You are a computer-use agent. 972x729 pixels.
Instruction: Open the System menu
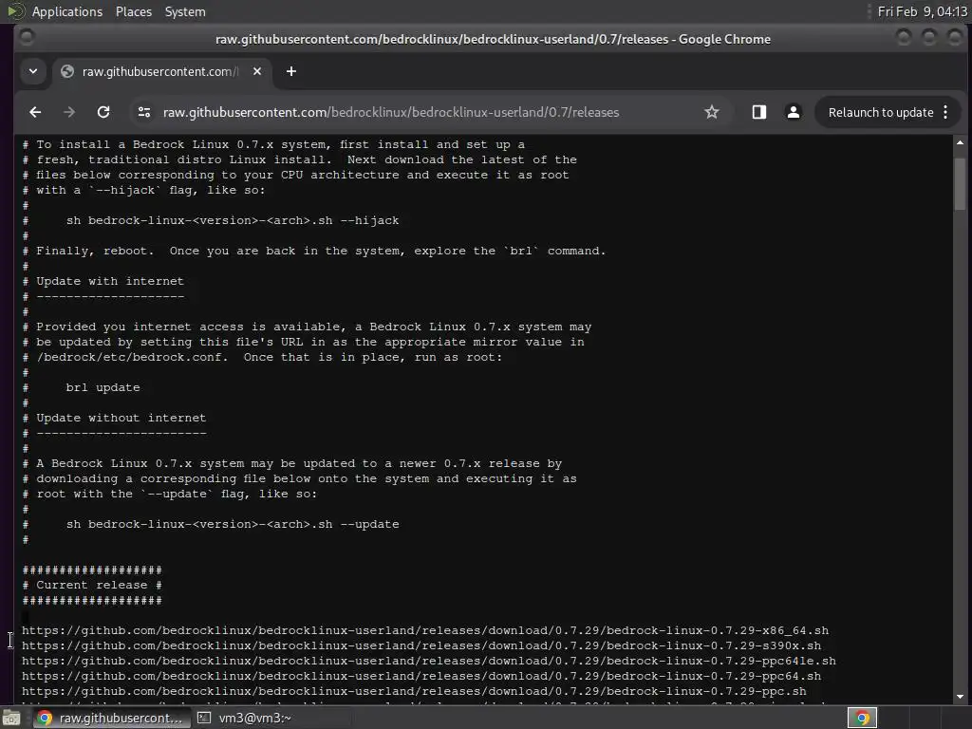coord(185,11)
